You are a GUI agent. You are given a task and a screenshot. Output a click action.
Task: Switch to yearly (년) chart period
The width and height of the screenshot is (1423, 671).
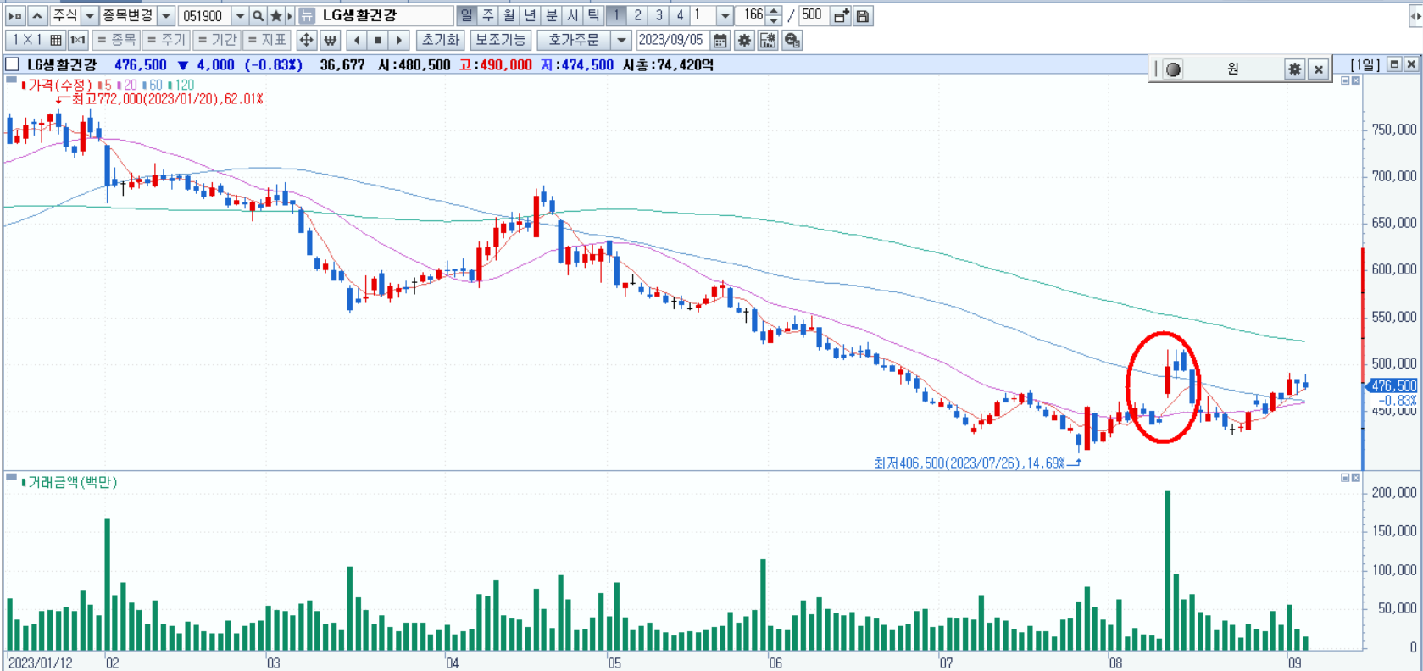[530, 15]
